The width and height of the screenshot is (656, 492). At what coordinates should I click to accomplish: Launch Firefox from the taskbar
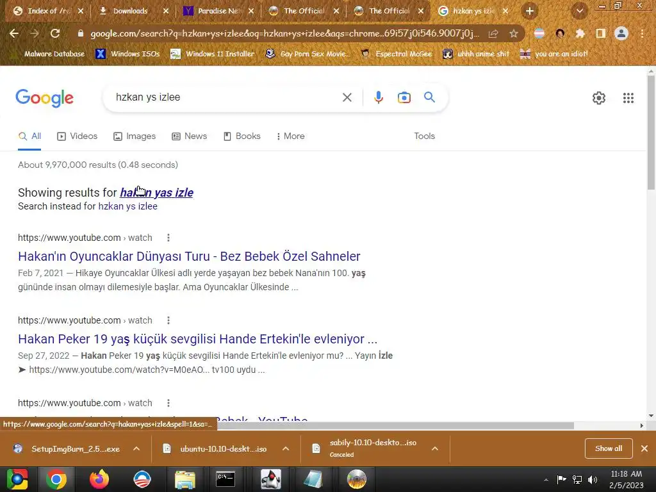tap(99, 479)
